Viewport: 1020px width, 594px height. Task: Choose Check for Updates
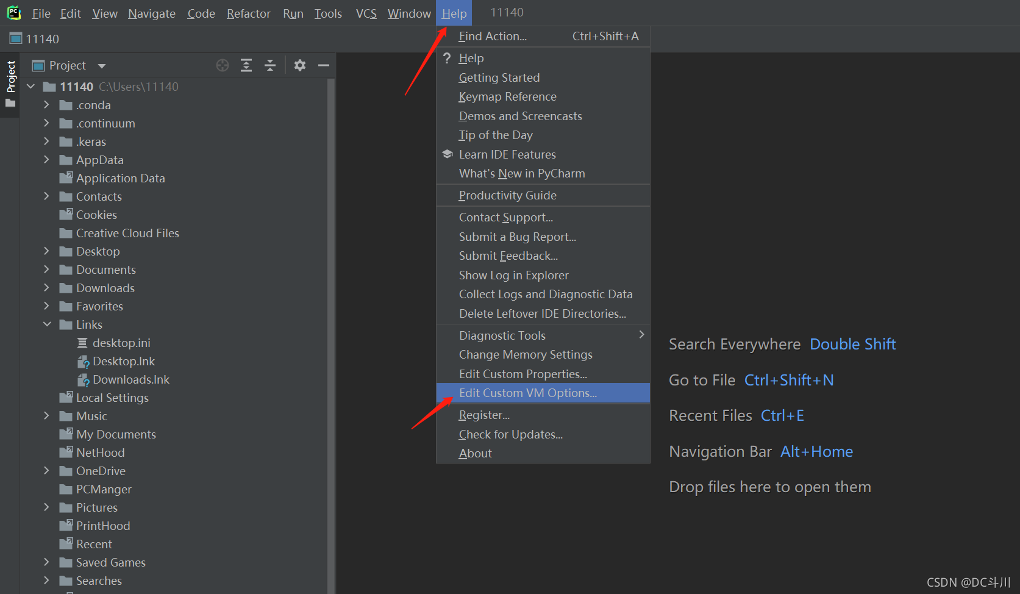(543, 434)
